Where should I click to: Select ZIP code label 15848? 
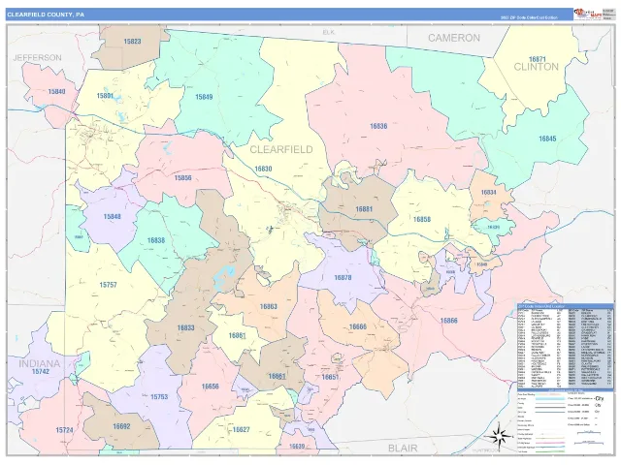click(x=113, y=217)
